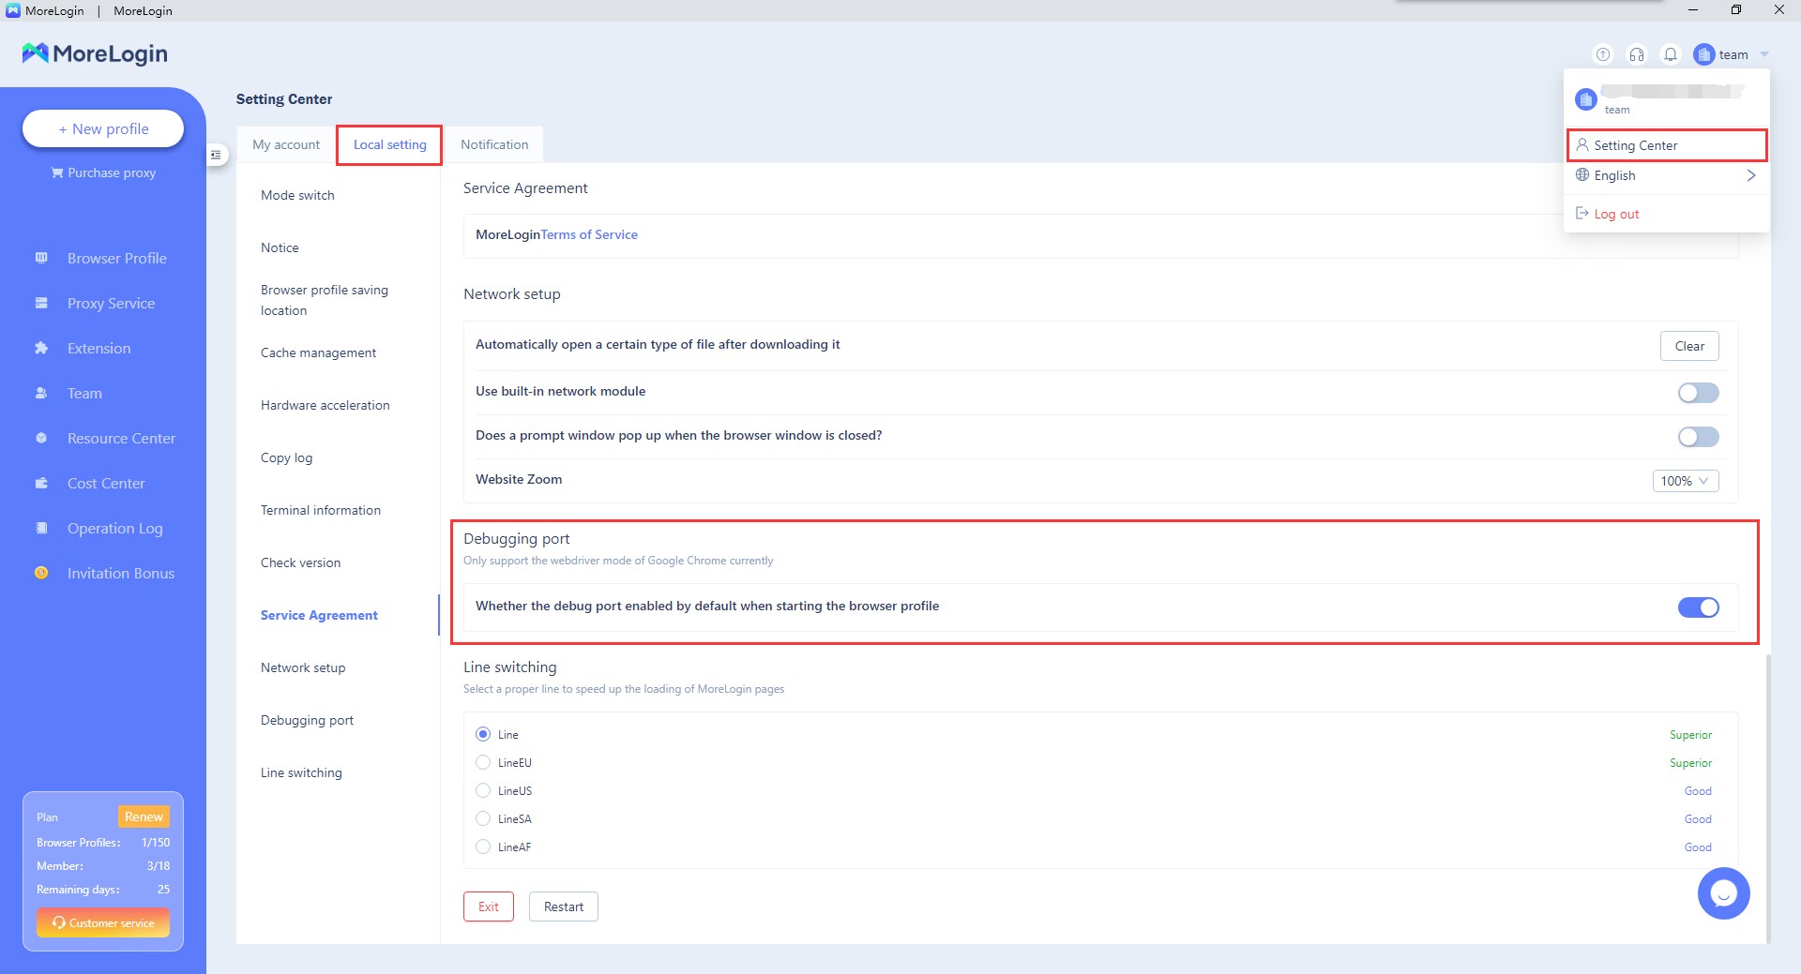This screenshot has height=974, width=1801.
Task: Click the globe language icon
Action: [1582, 174]
